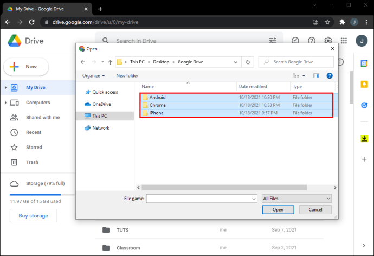Screen dimensions: 374x256
Task: Get add-ons with the plus icon
Action: point(364,159)
